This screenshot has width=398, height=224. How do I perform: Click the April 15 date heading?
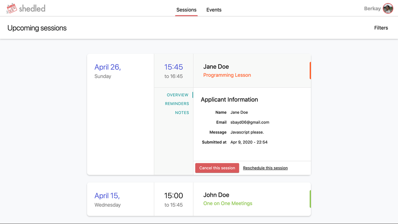point(107,196)
